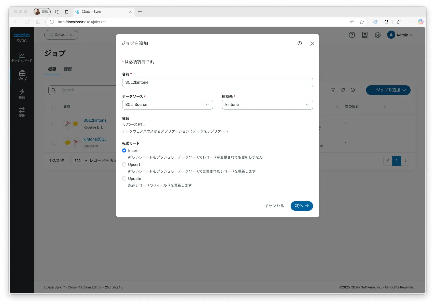Open a new browser tab
435x305 pixels.
[140, 12]
